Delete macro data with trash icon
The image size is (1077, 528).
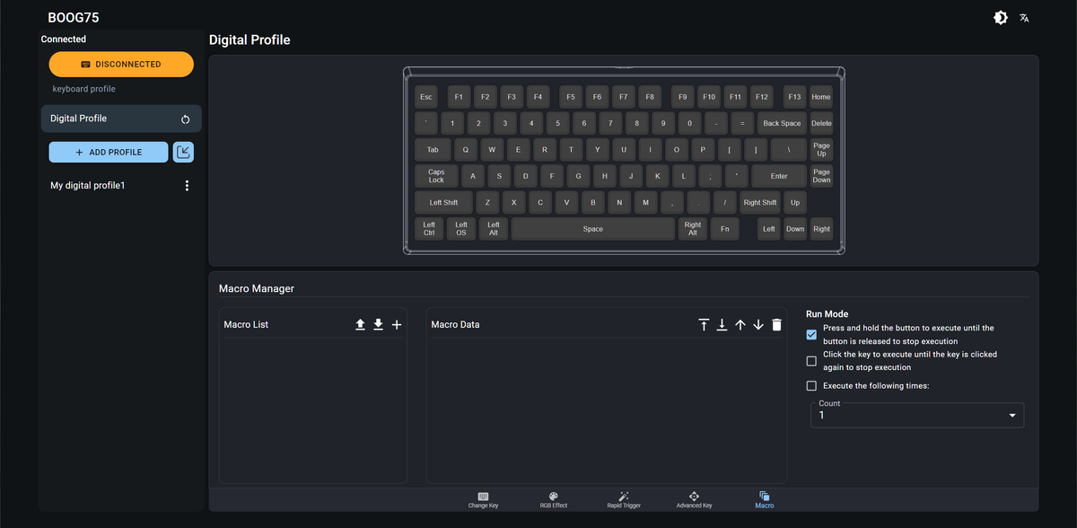[x=776, y=324]
